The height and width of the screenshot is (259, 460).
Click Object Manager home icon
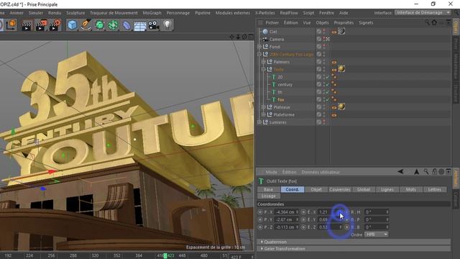[434, 22]
